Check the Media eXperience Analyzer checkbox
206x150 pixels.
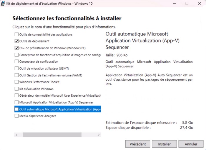16,116
